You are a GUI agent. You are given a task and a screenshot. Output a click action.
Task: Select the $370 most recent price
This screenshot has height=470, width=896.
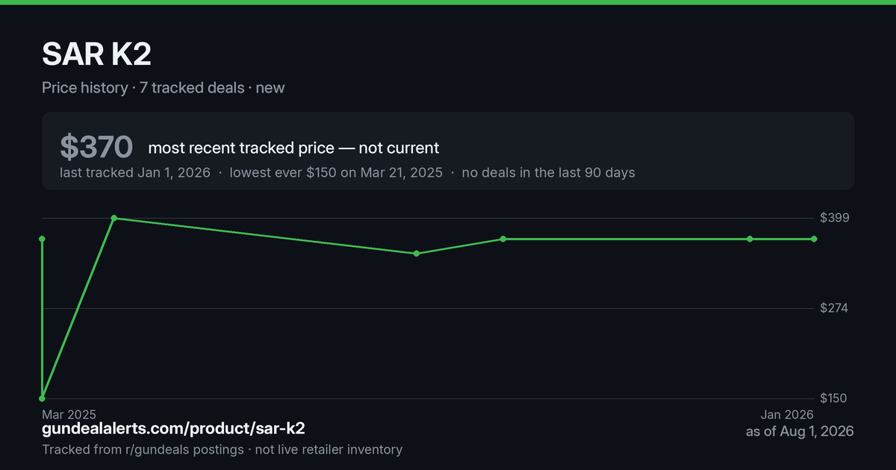click(96, 148)
